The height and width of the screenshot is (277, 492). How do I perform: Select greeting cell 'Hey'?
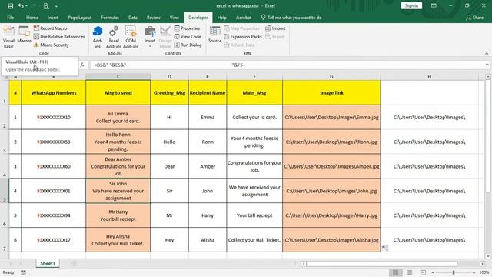(x=169, y=239)
